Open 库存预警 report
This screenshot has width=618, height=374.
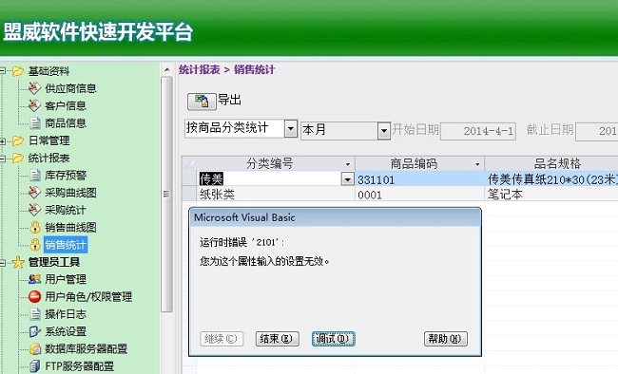coord(66,176)
